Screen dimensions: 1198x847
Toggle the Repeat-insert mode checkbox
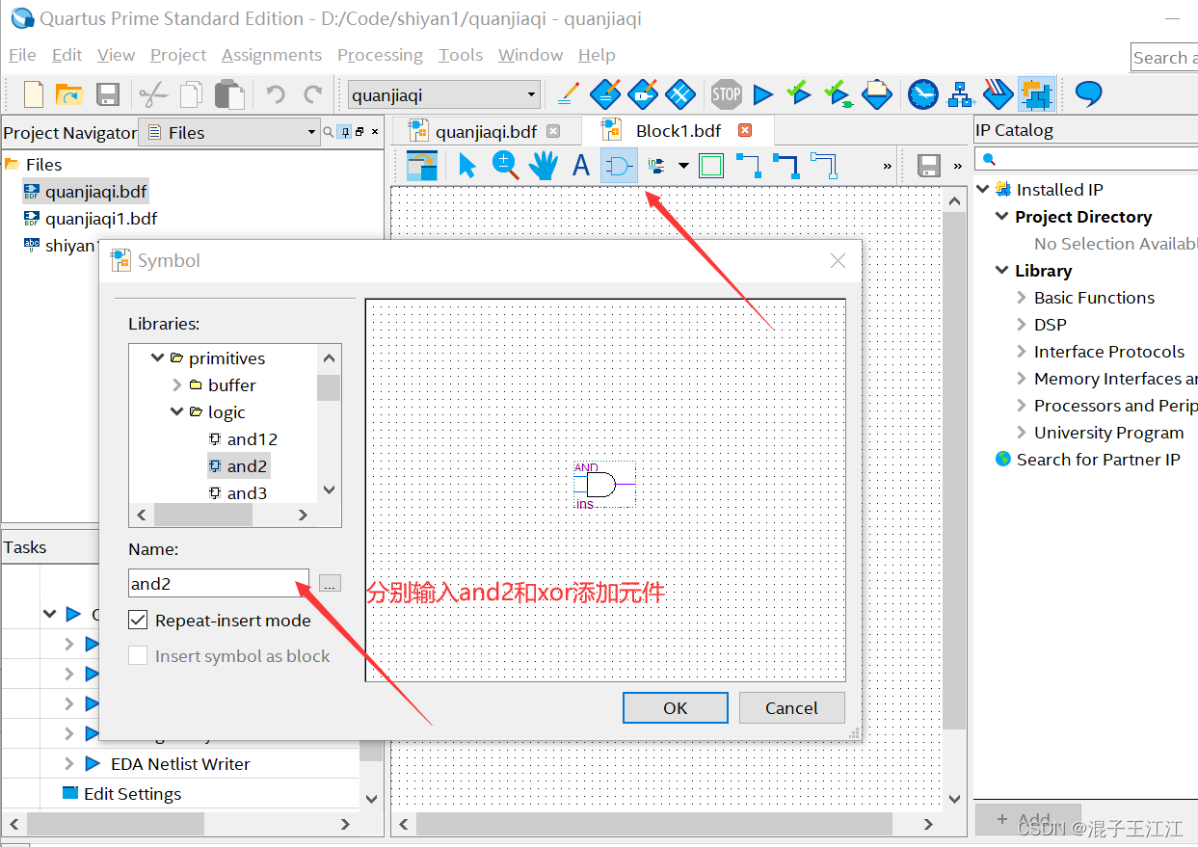pyautogui.click(x=139, y=621)
